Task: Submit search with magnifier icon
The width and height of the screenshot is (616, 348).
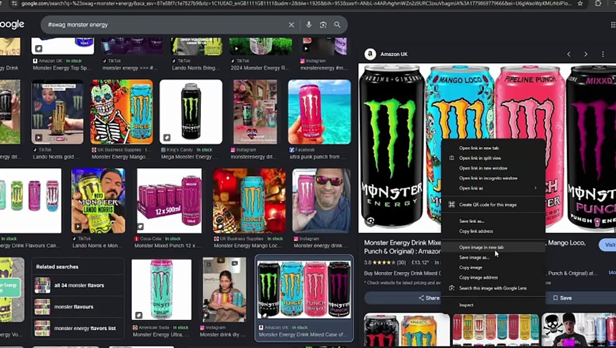Action: click(x=337, y=25)
